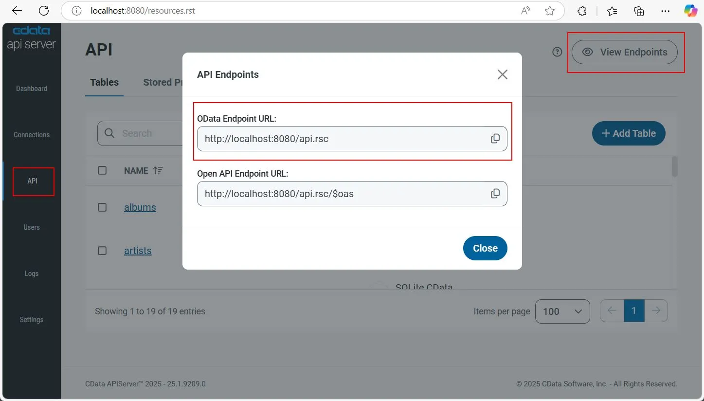Open the albums table link

[140, 207]
